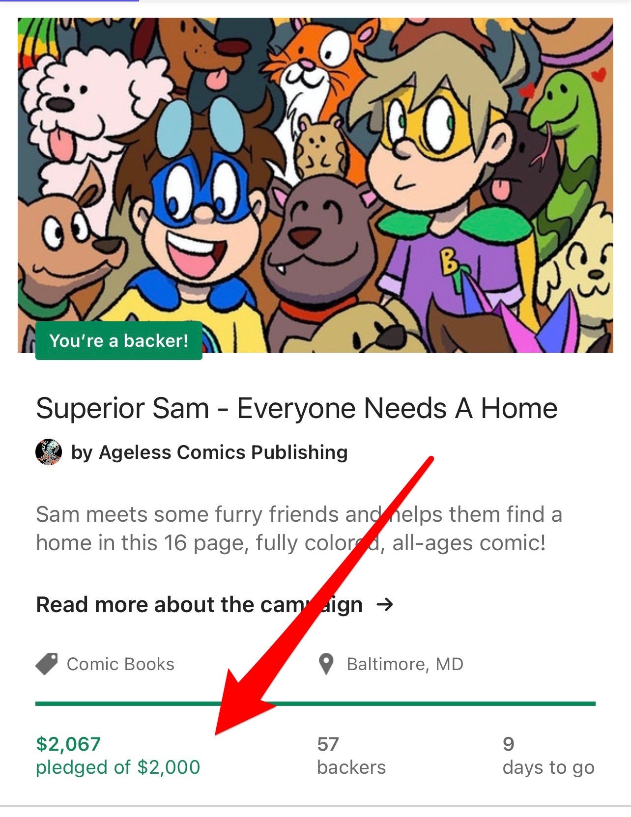Select the Baltimore, MD location label

(405, 664)
